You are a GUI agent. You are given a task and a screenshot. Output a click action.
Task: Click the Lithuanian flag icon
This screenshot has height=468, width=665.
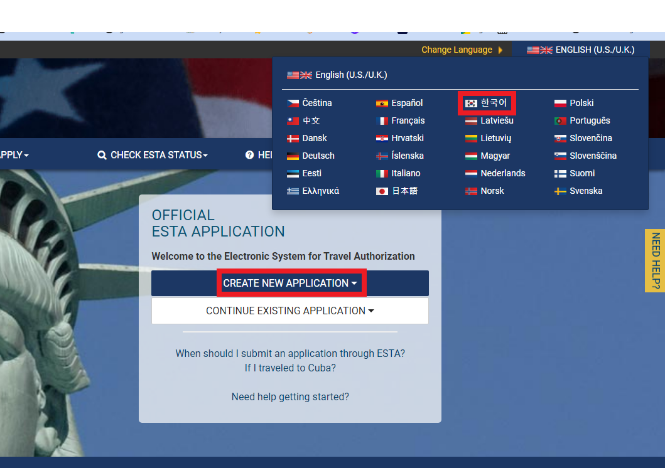coord(471,139)
